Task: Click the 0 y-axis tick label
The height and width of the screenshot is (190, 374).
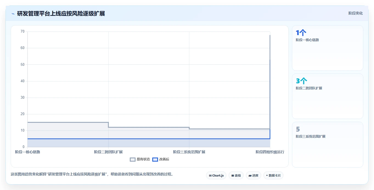Action: coord(24,147)
